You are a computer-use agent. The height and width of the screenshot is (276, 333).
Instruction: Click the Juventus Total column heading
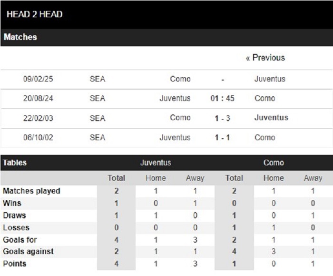click(116, 178)
